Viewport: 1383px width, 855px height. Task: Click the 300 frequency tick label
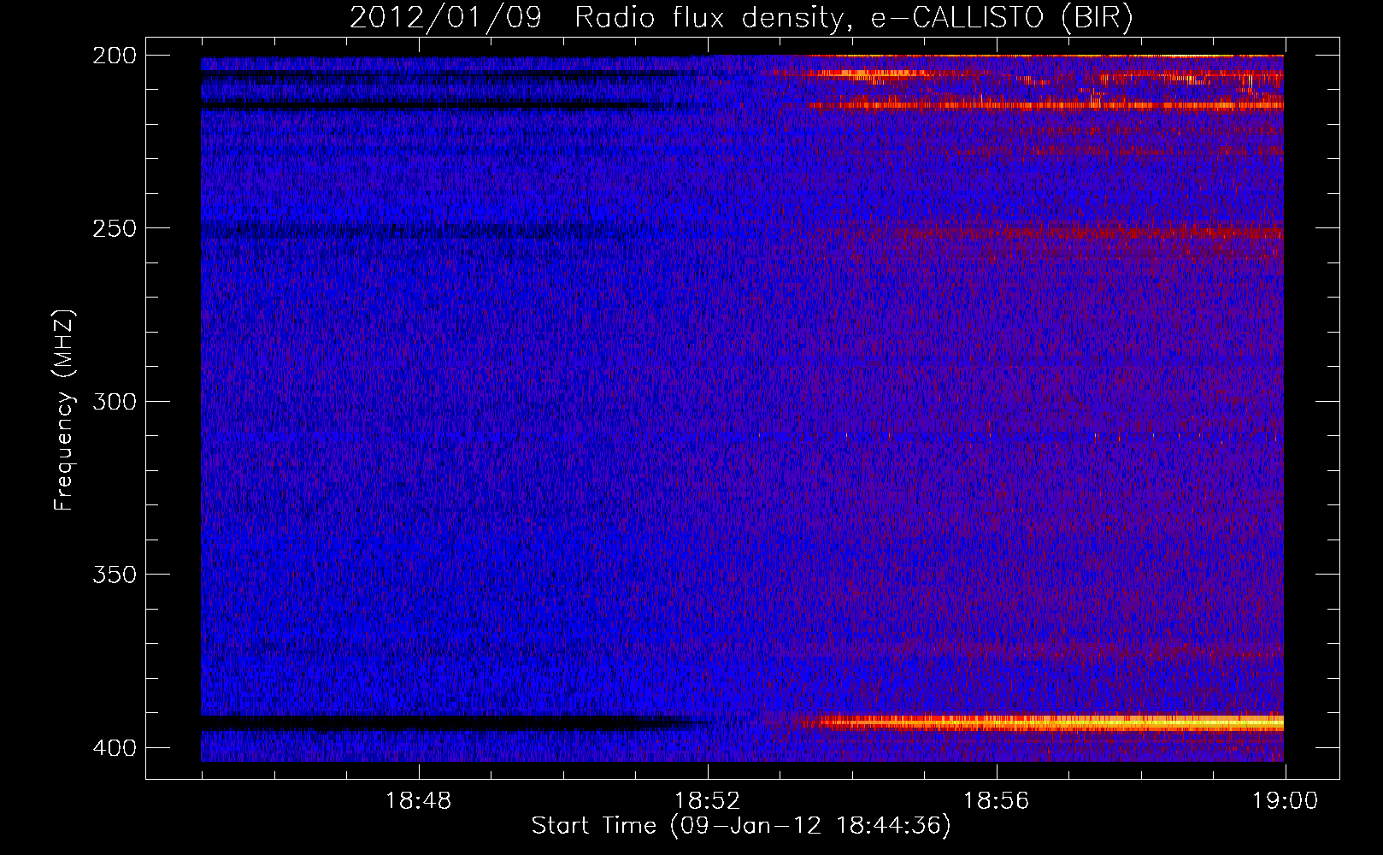115,402
